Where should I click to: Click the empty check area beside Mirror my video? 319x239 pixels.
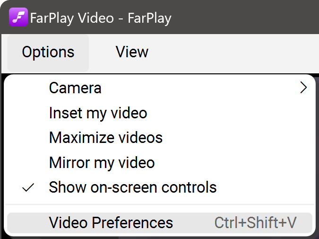pos(29,163)
